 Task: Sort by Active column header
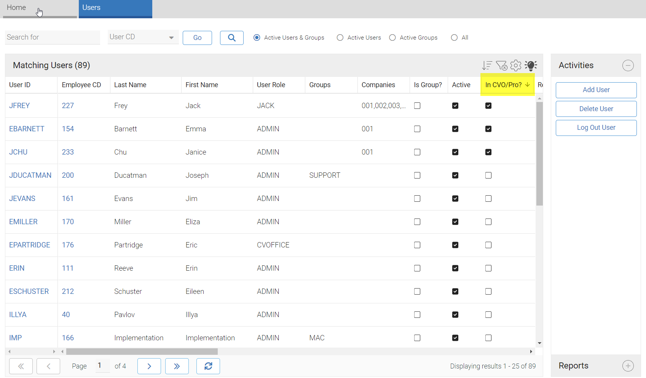click(464, 85)
